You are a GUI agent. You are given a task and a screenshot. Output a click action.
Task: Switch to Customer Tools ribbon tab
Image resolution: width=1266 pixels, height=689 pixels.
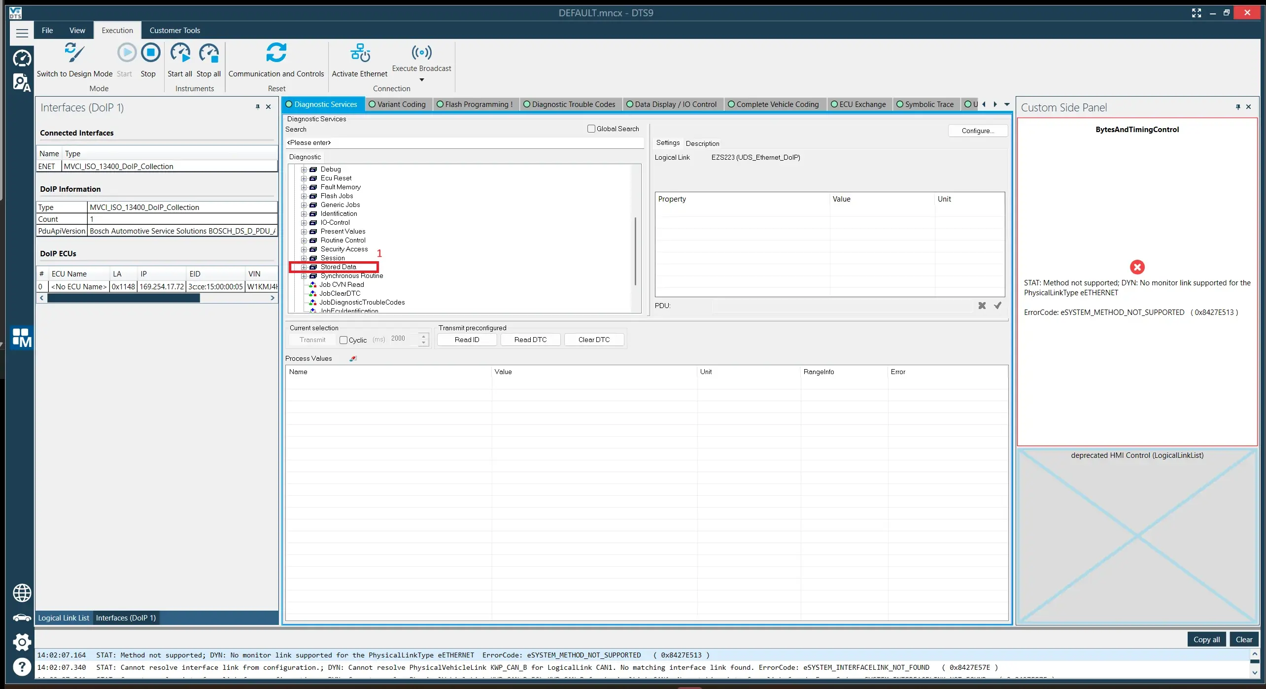[x=175, y=31]
